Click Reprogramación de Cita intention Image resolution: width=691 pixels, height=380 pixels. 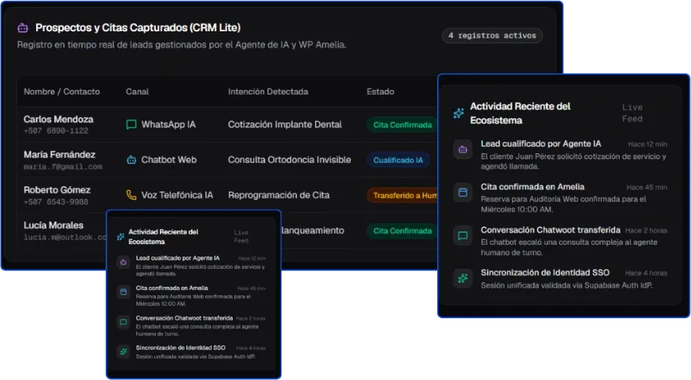click(279, 195)
